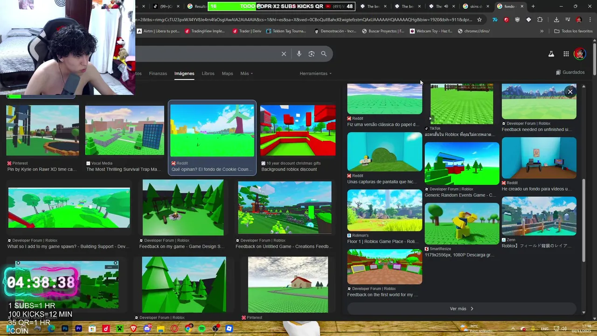Screen dimensions: 597x336
Task: Open the 'Tekken Tag Tourna...' bookmark
Action: (286, 31)
